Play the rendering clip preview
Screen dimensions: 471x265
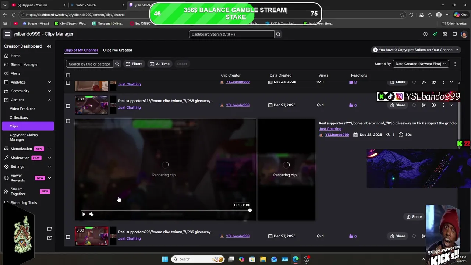tap(84, 214)
